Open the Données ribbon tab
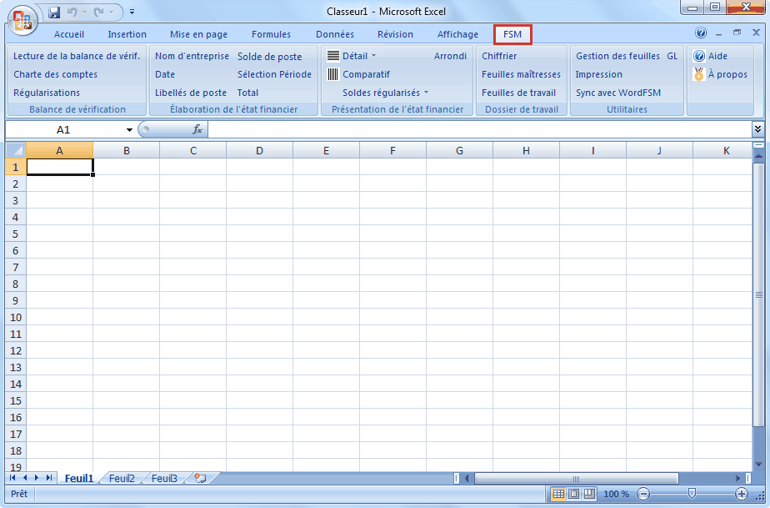Screen dimensions: 770x508 tap(335, 34)
